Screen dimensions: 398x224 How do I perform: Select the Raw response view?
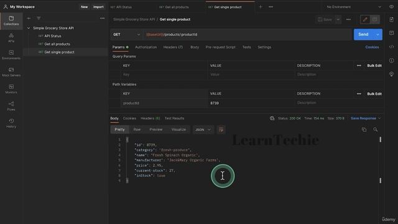pos(137,130)
